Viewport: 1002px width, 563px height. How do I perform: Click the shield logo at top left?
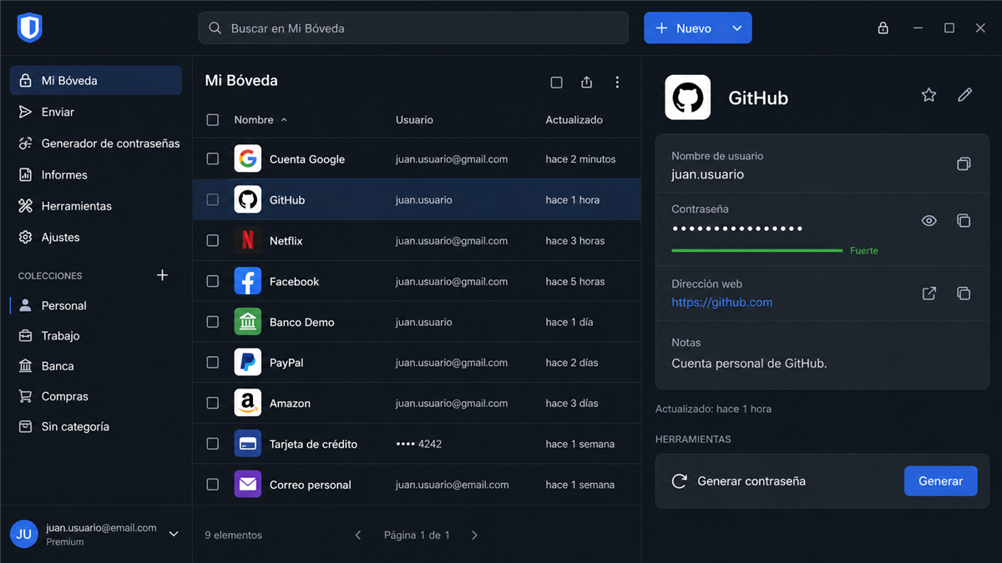(x=29, y=28)
